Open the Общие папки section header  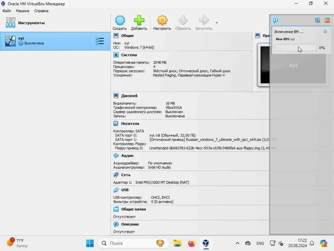[133, 209]
